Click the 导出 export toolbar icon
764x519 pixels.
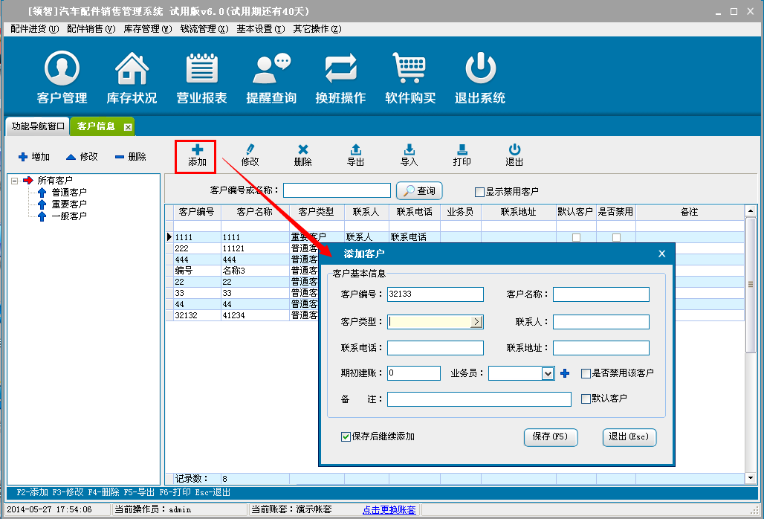click(356, 149)
